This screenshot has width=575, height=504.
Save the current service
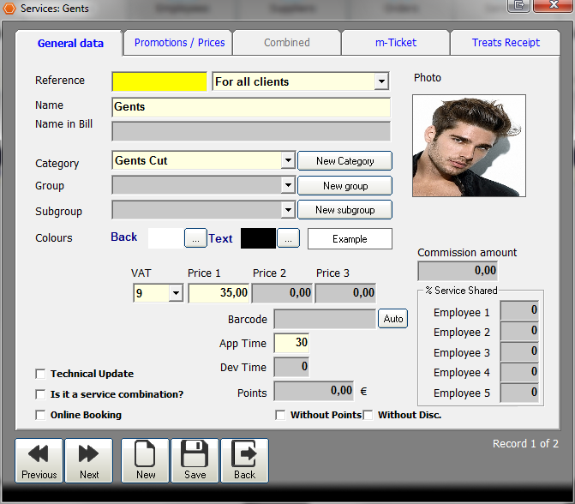click(195, 461)
